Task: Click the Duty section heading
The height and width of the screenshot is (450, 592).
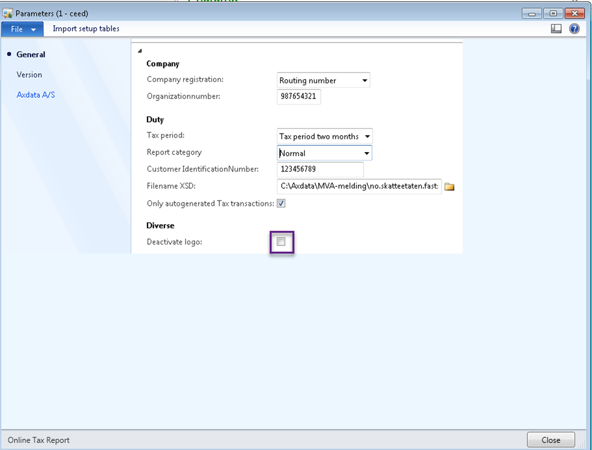Action: pyautogui.click(x=155, y=120)
